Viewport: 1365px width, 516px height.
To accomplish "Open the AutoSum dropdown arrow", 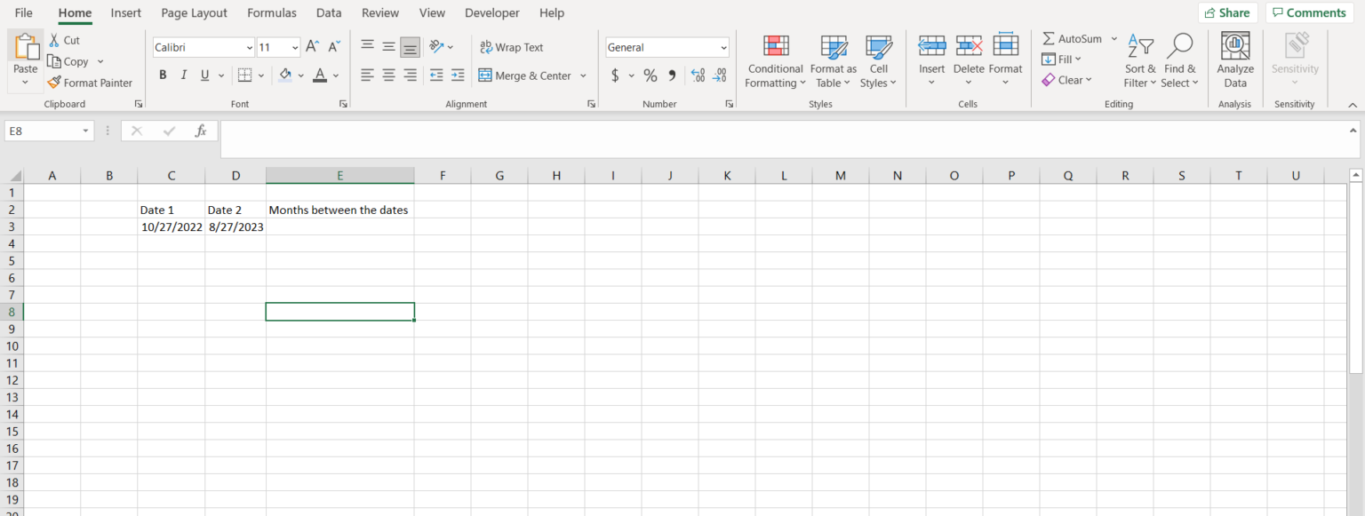I will tap(1114, 39).
